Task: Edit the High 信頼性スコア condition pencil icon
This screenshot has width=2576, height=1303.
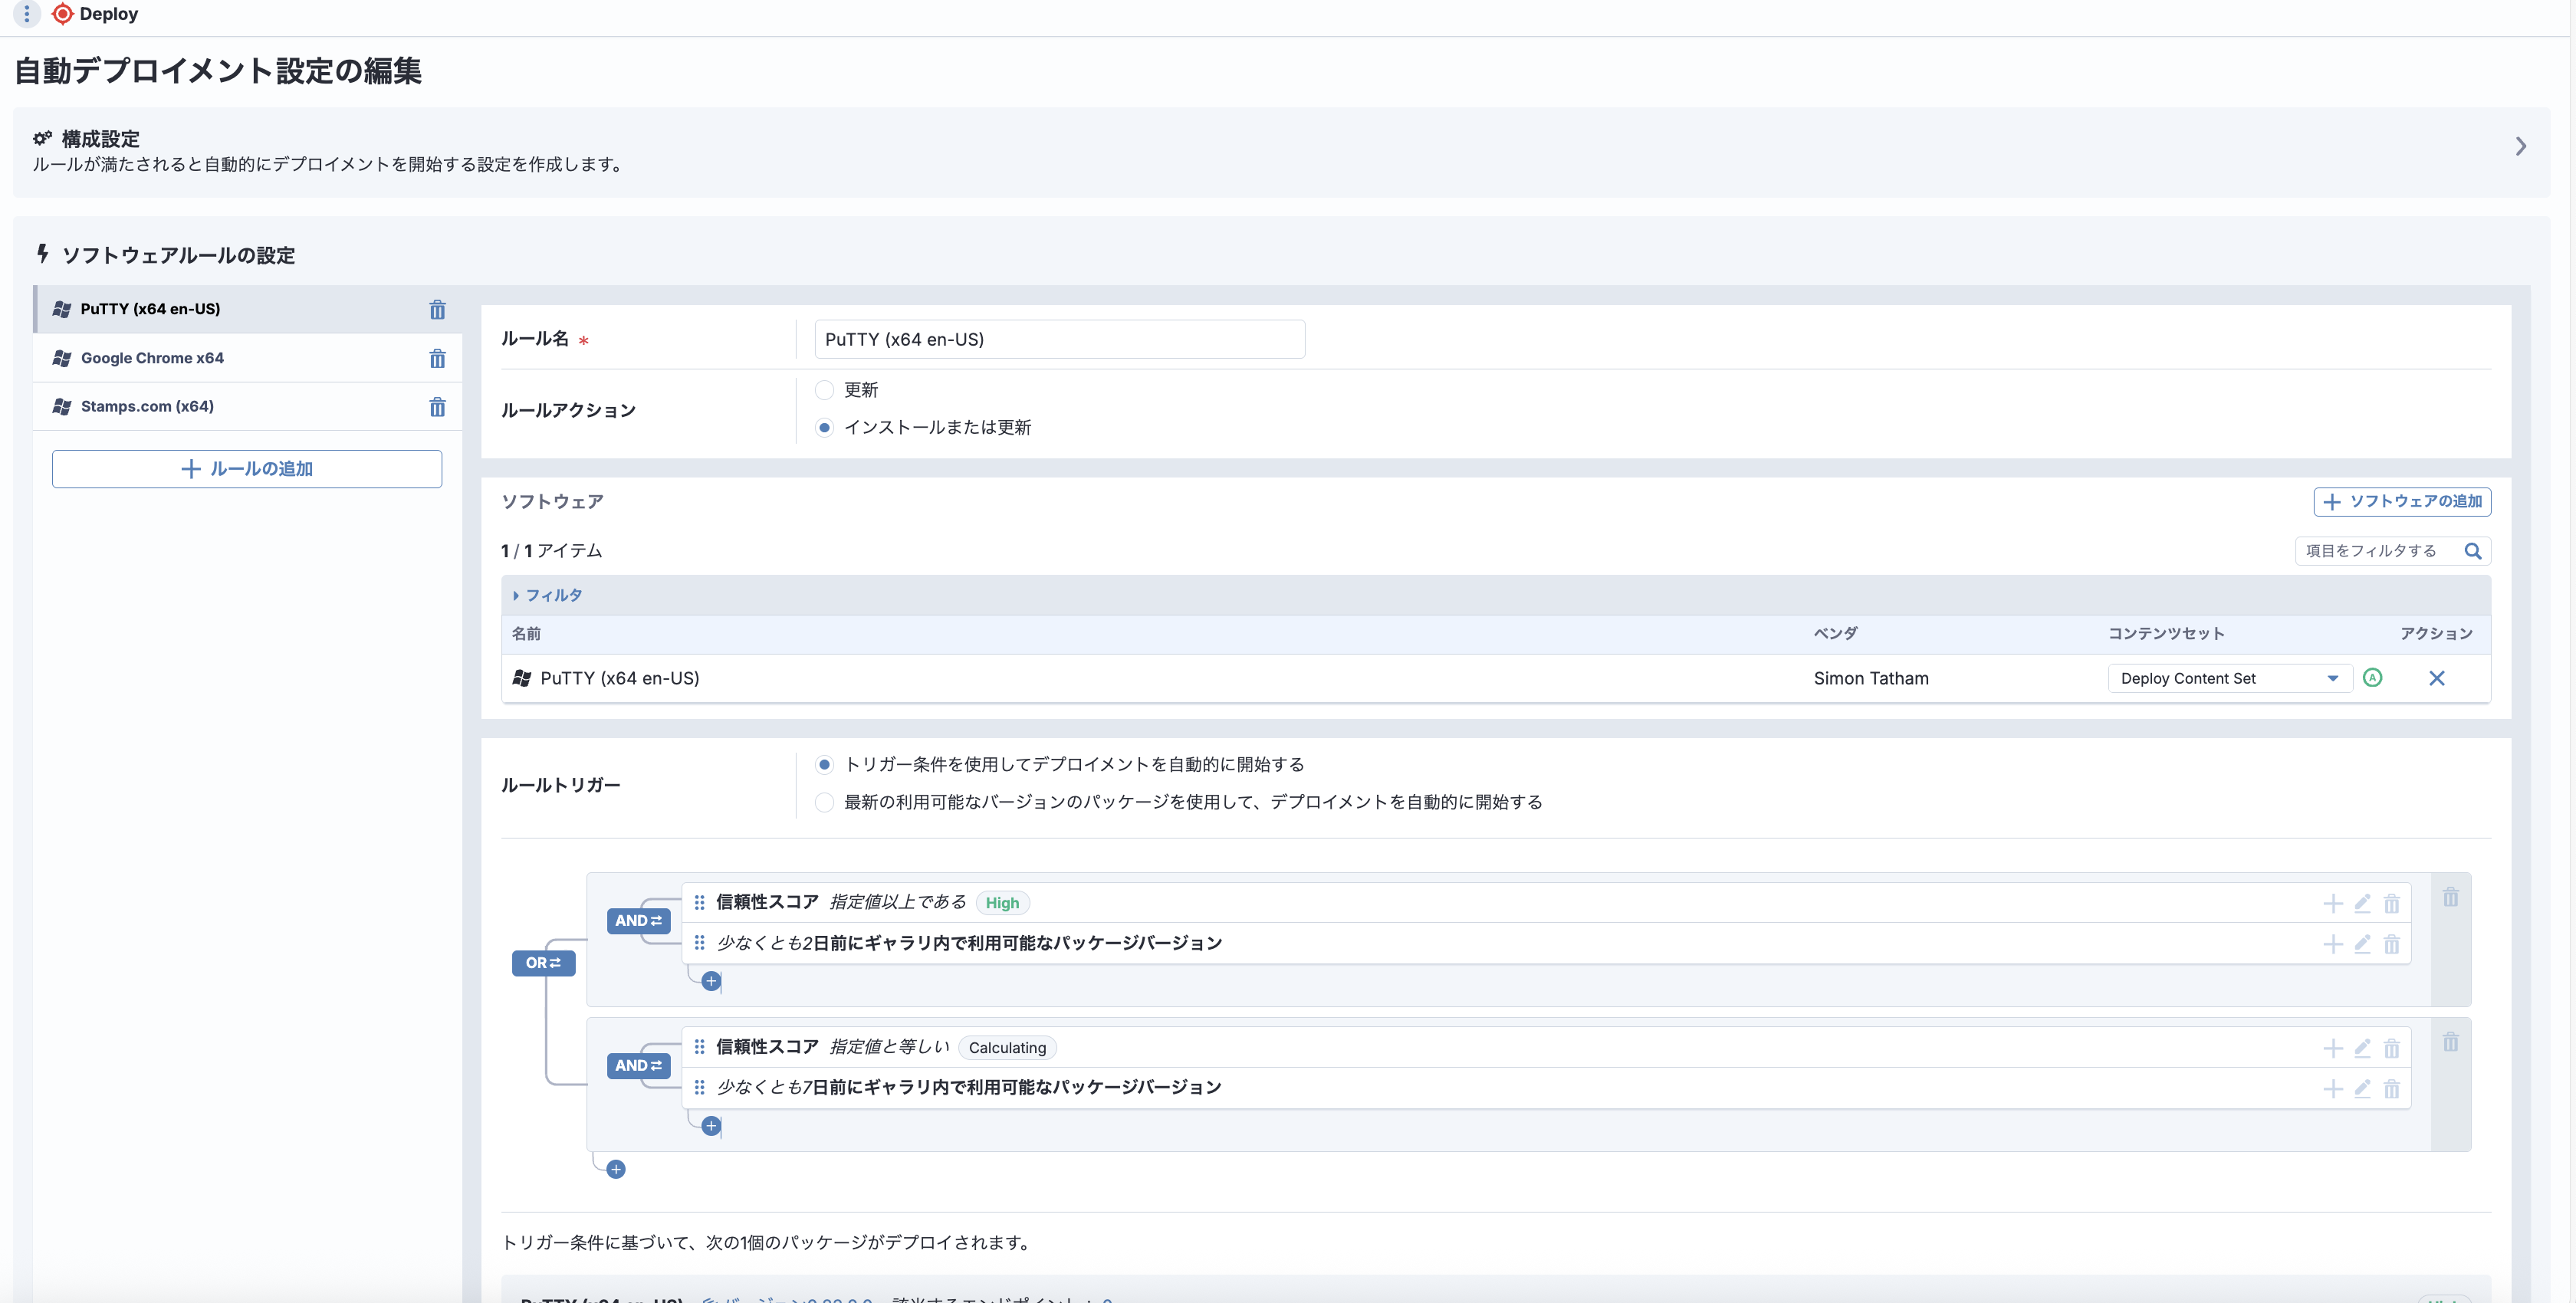Action: (x=2362, y=903)
